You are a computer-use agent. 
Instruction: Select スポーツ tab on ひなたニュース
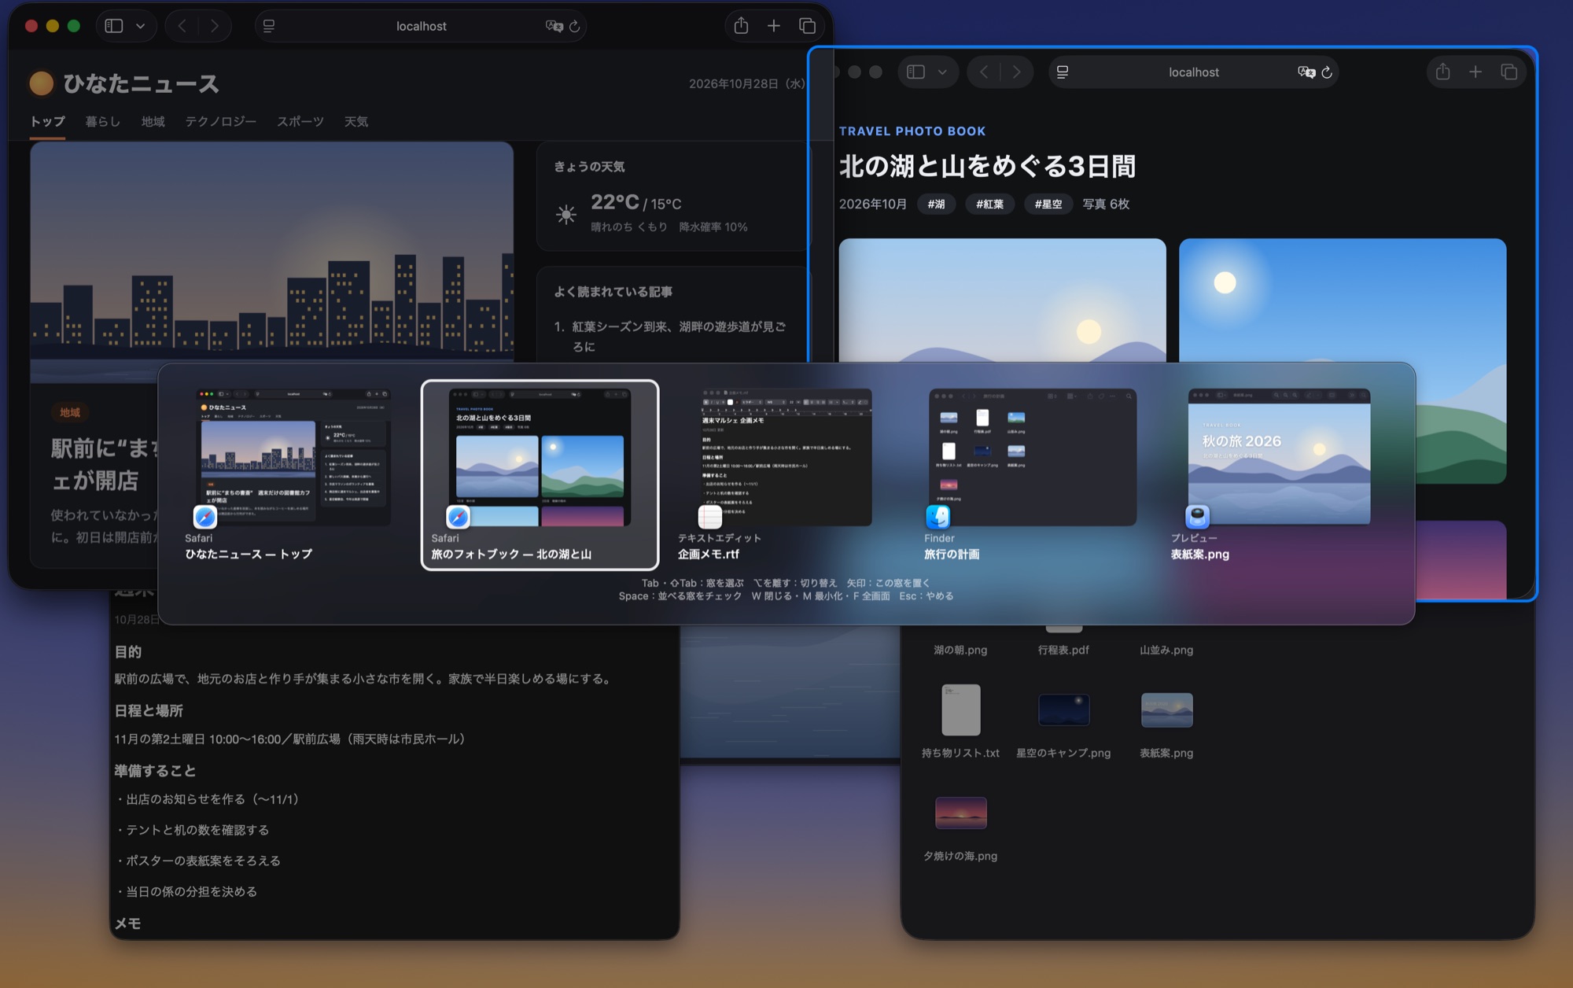pyautogui.click(x=300, y=121)
